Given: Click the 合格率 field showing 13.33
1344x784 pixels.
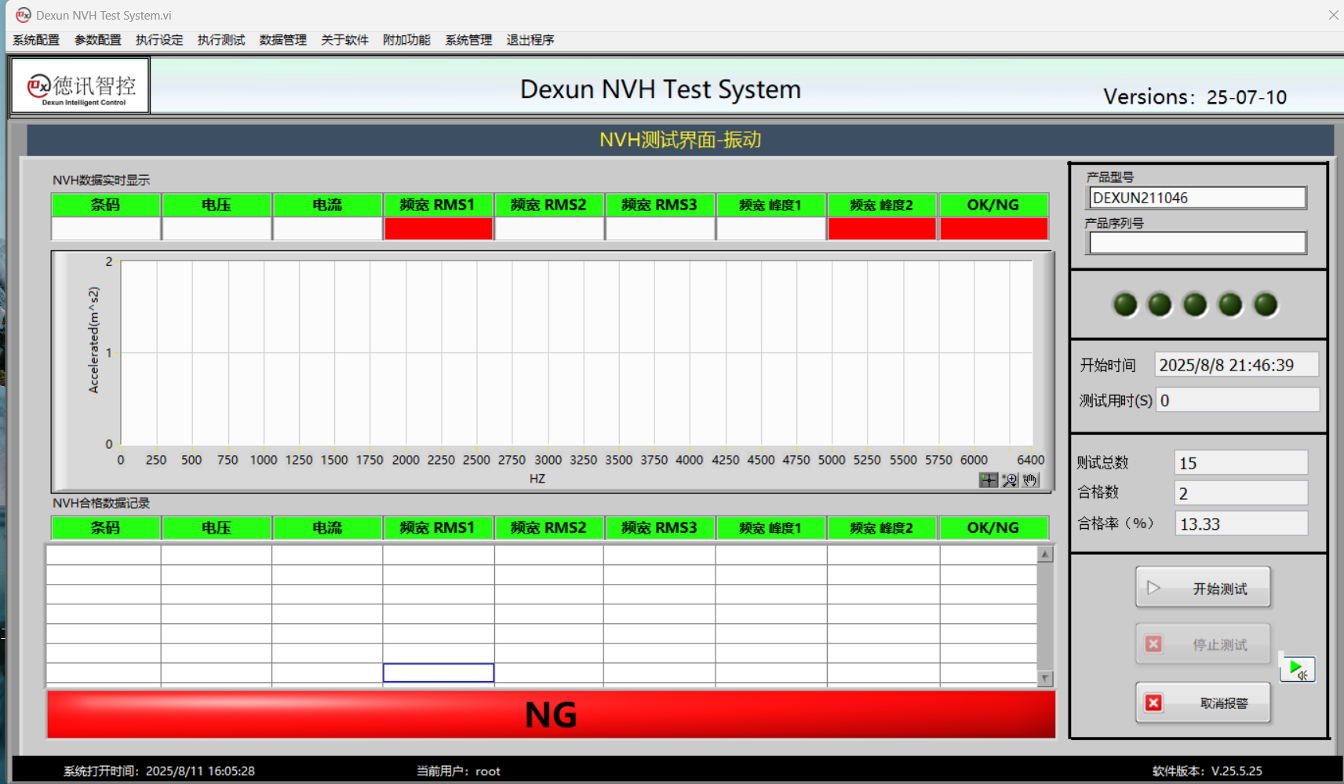Looking at the screenshot, I should click(1241, 523).
